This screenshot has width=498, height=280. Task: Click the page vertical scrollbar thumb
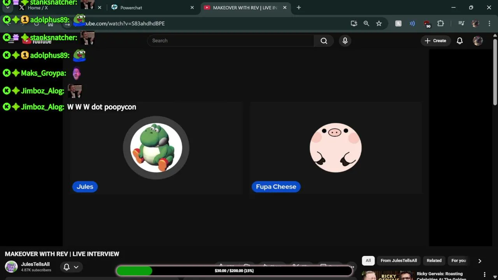(x=495, y=71)
